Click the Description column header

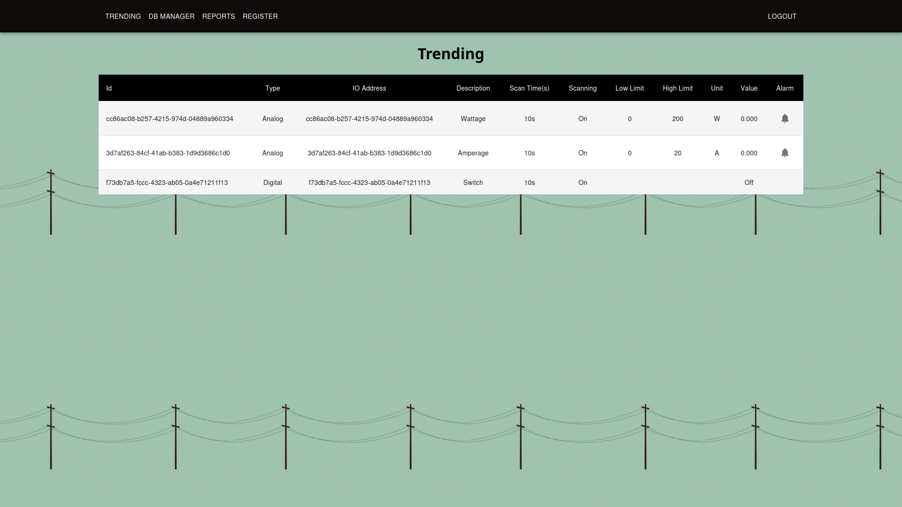pyautogui.click(x=473, y=88)
